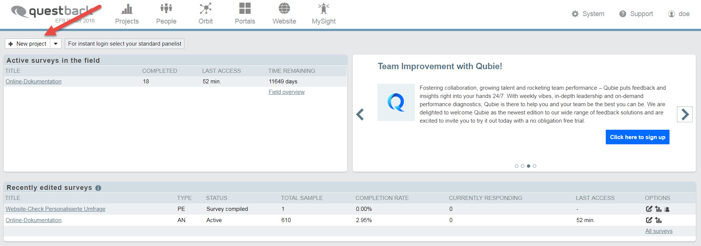Viewport: 701px width, 246px height.
Task: Select the third (active) carousel dot
Action: 529,166
